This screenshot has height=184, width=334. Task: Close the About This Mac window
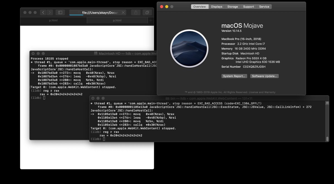pyautogui.click(x=161, y=7)
